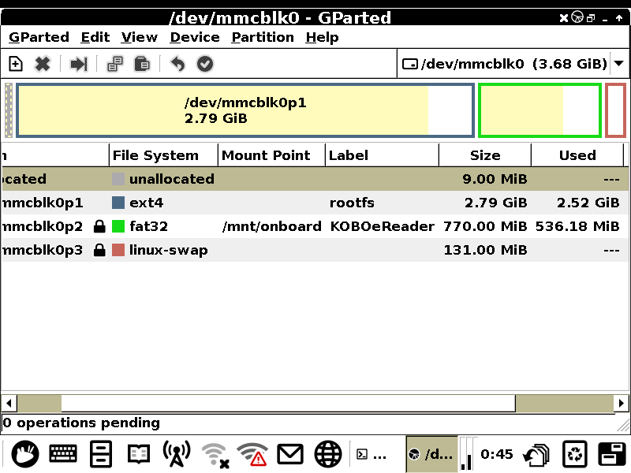Click the Apply all operations checkmark
This screenshot has height=473, width=631.
point(205,64)
